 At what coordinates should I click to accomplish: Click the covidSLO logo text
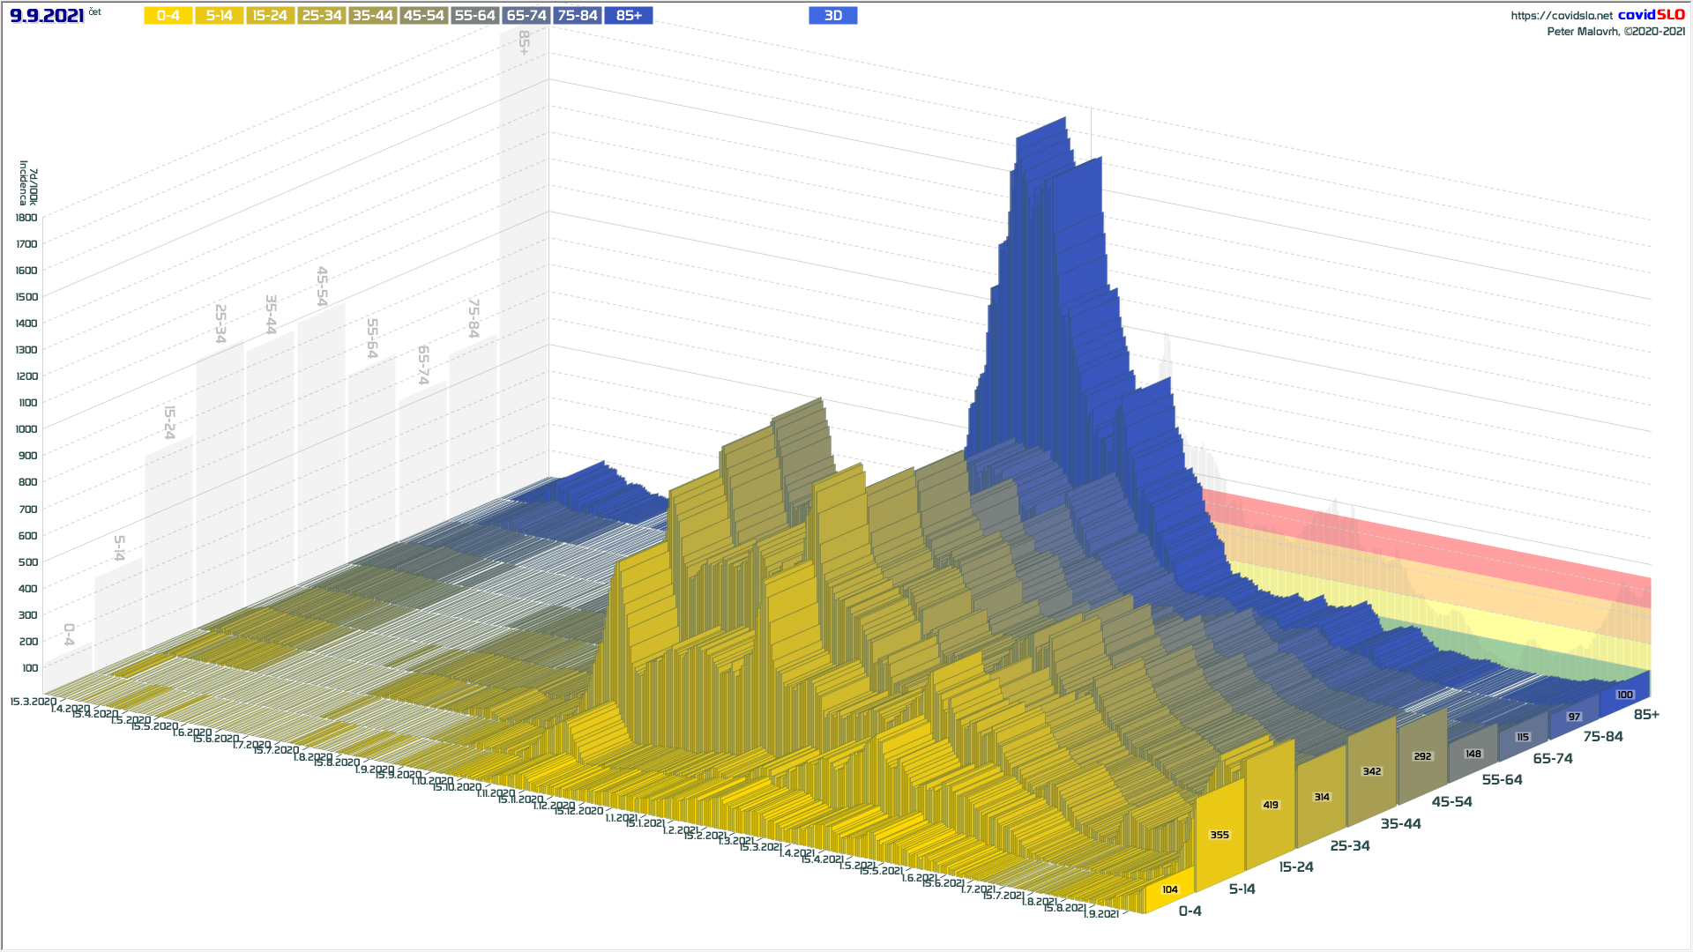pos(1651,15)
